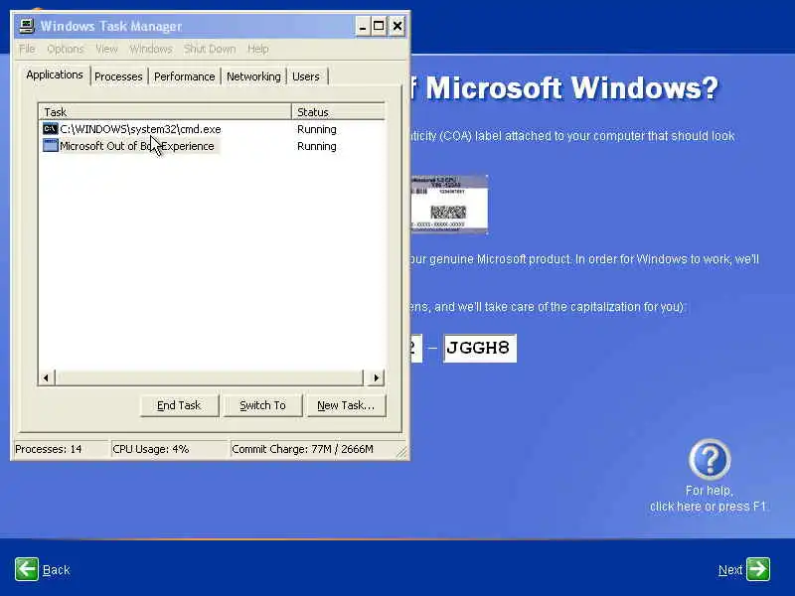Switch to the Performance tab
The width and height of the screenshot is (795, 596).
[185, 76]
